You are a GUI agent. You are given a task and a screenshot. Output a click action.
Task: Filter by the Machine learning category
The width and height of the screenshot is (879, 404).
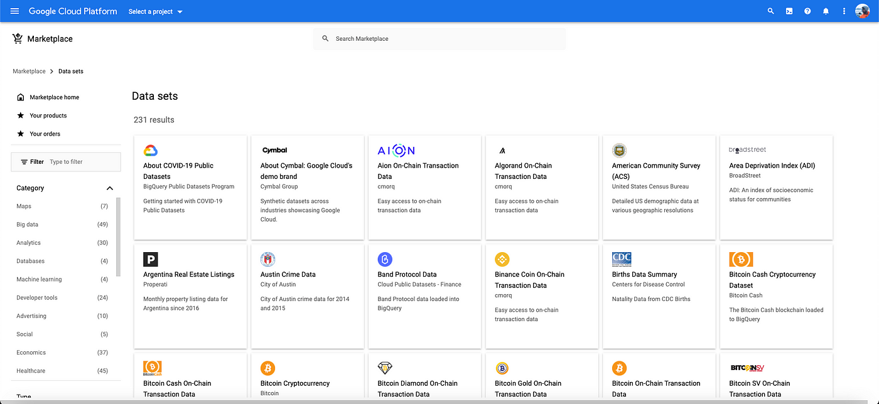[x=62, y=279]
